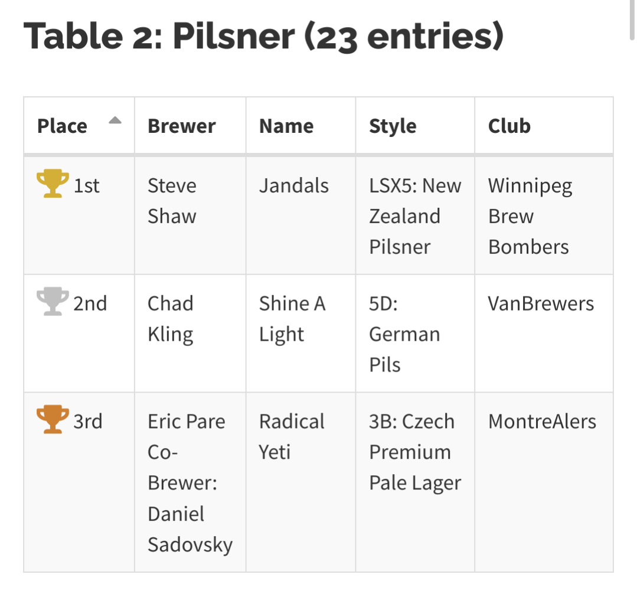Image resolution: width=637 pixels, height=604 pixels.
Task: Select brewer Chad Kling cell
Action: 171,319
